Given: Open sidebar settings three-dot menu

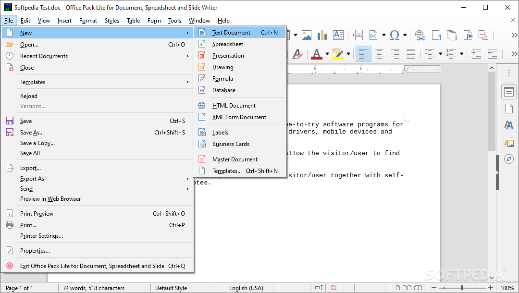Looking at the screenshot, I should pos(509,73).
